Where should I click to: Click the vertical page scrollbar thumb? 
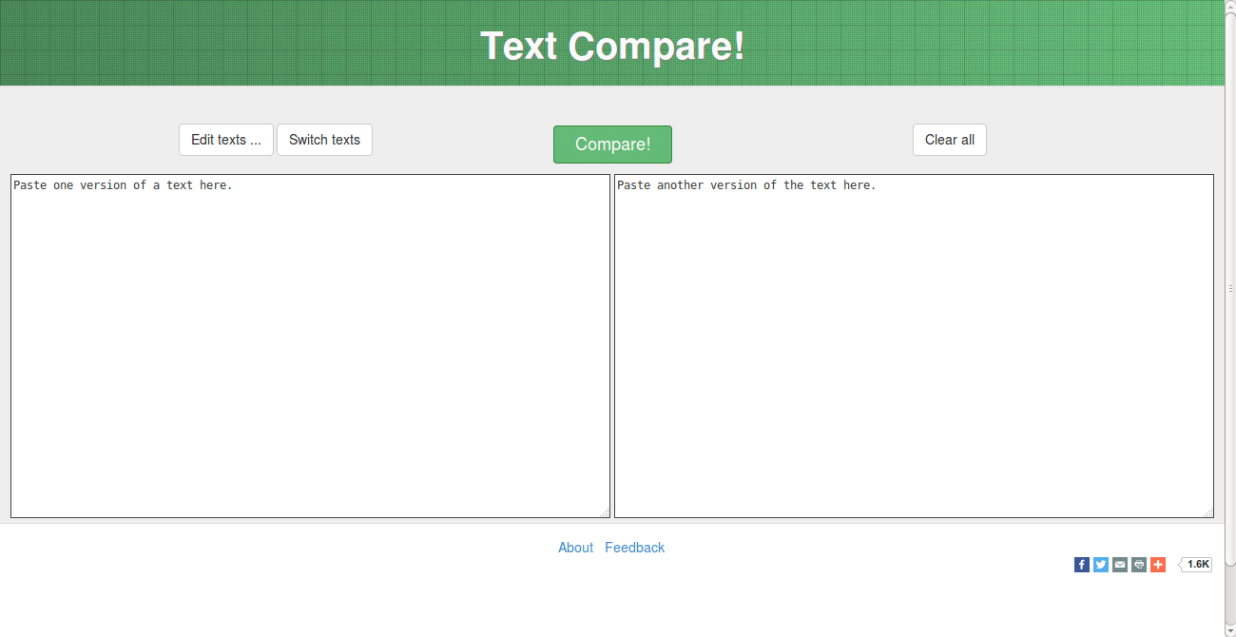[x=1230, y=288]
